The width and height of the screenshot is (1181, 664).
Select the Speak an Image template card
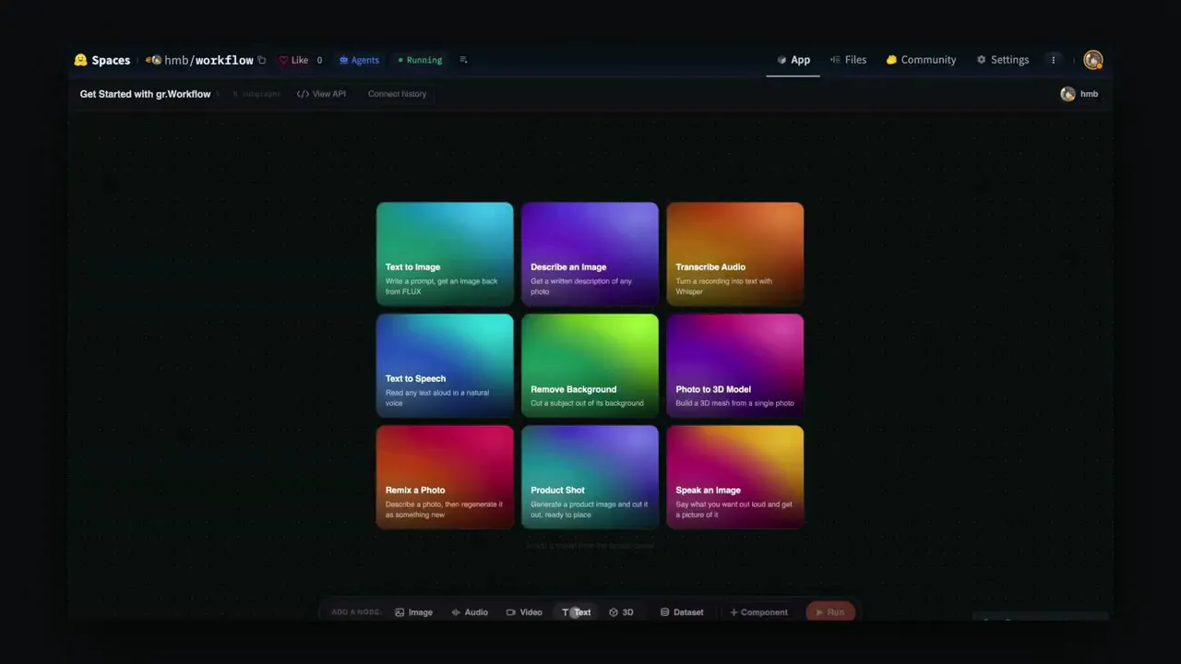point(735,477)
